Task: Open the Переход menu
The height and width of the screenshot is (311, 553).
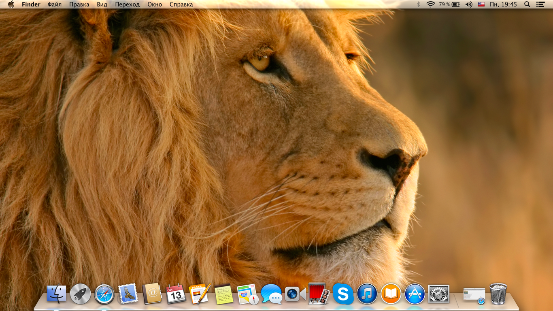Action: 127,4
